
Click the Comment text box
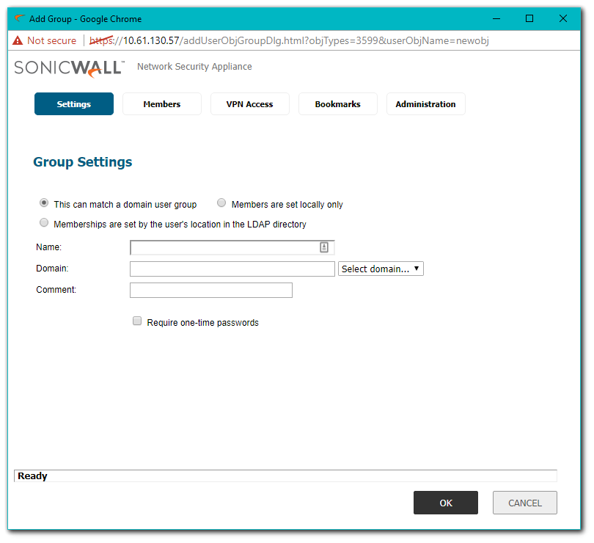(210, 290)
